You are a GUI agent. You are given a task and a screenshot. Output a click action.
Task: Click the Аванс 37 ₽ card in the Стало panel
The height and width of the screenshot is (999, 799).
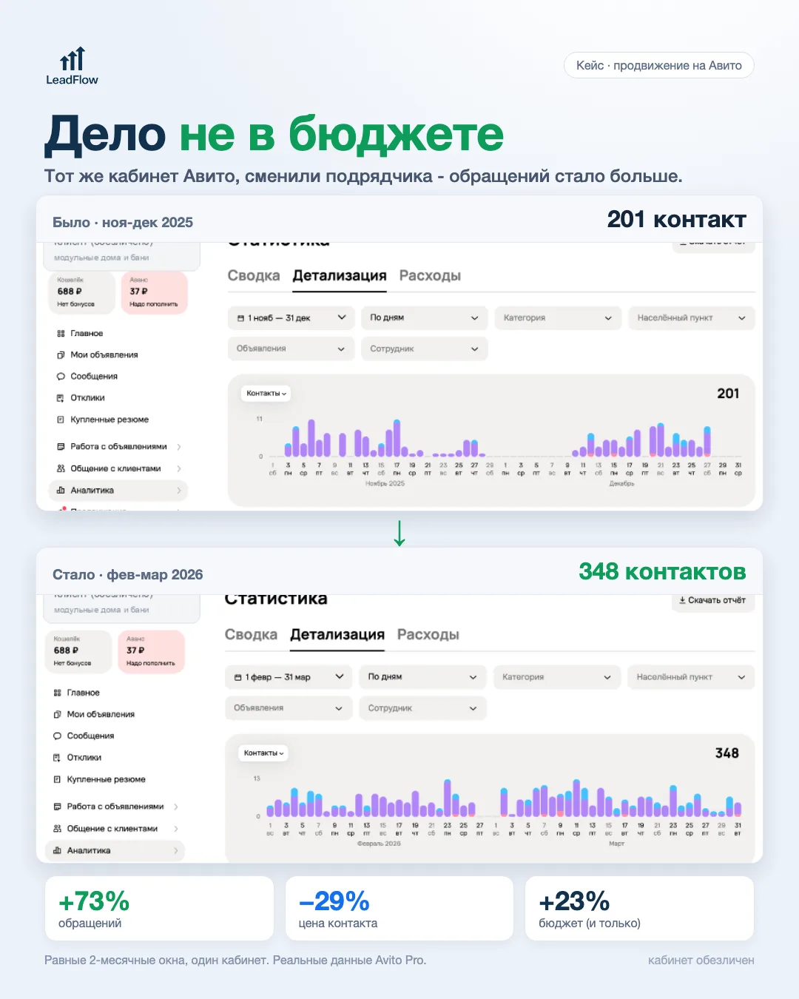click(x=151, y=651)
